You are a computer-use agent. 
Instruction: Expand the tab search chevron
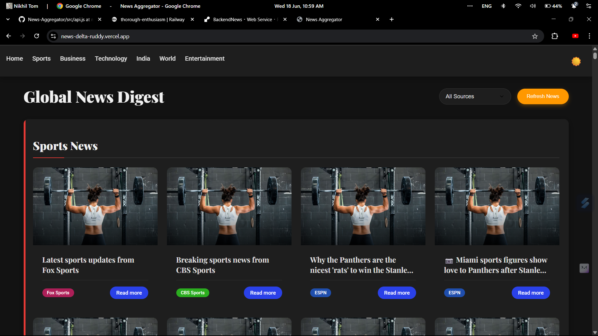click(8, 19)
